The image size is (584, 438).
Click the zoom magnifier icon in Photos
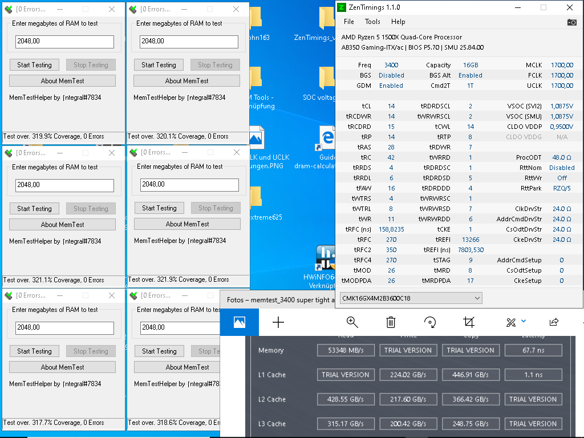352,322
